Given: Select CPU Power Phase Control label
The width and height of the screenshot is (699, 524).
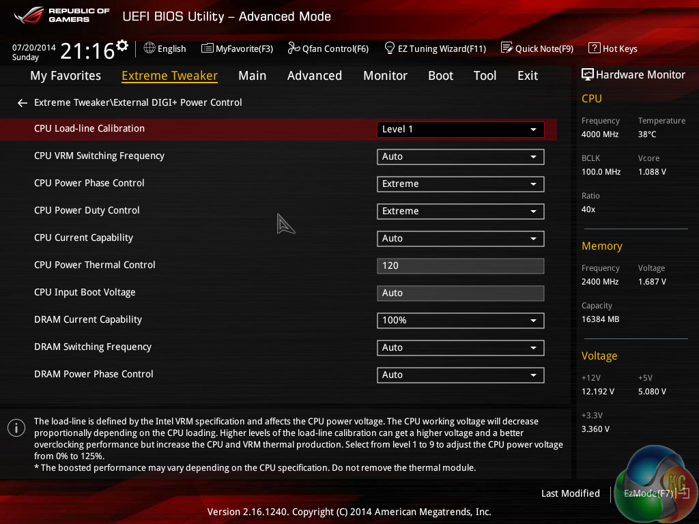Looking at the screenshot, I should pyautogui.click(x=89, y=183).
